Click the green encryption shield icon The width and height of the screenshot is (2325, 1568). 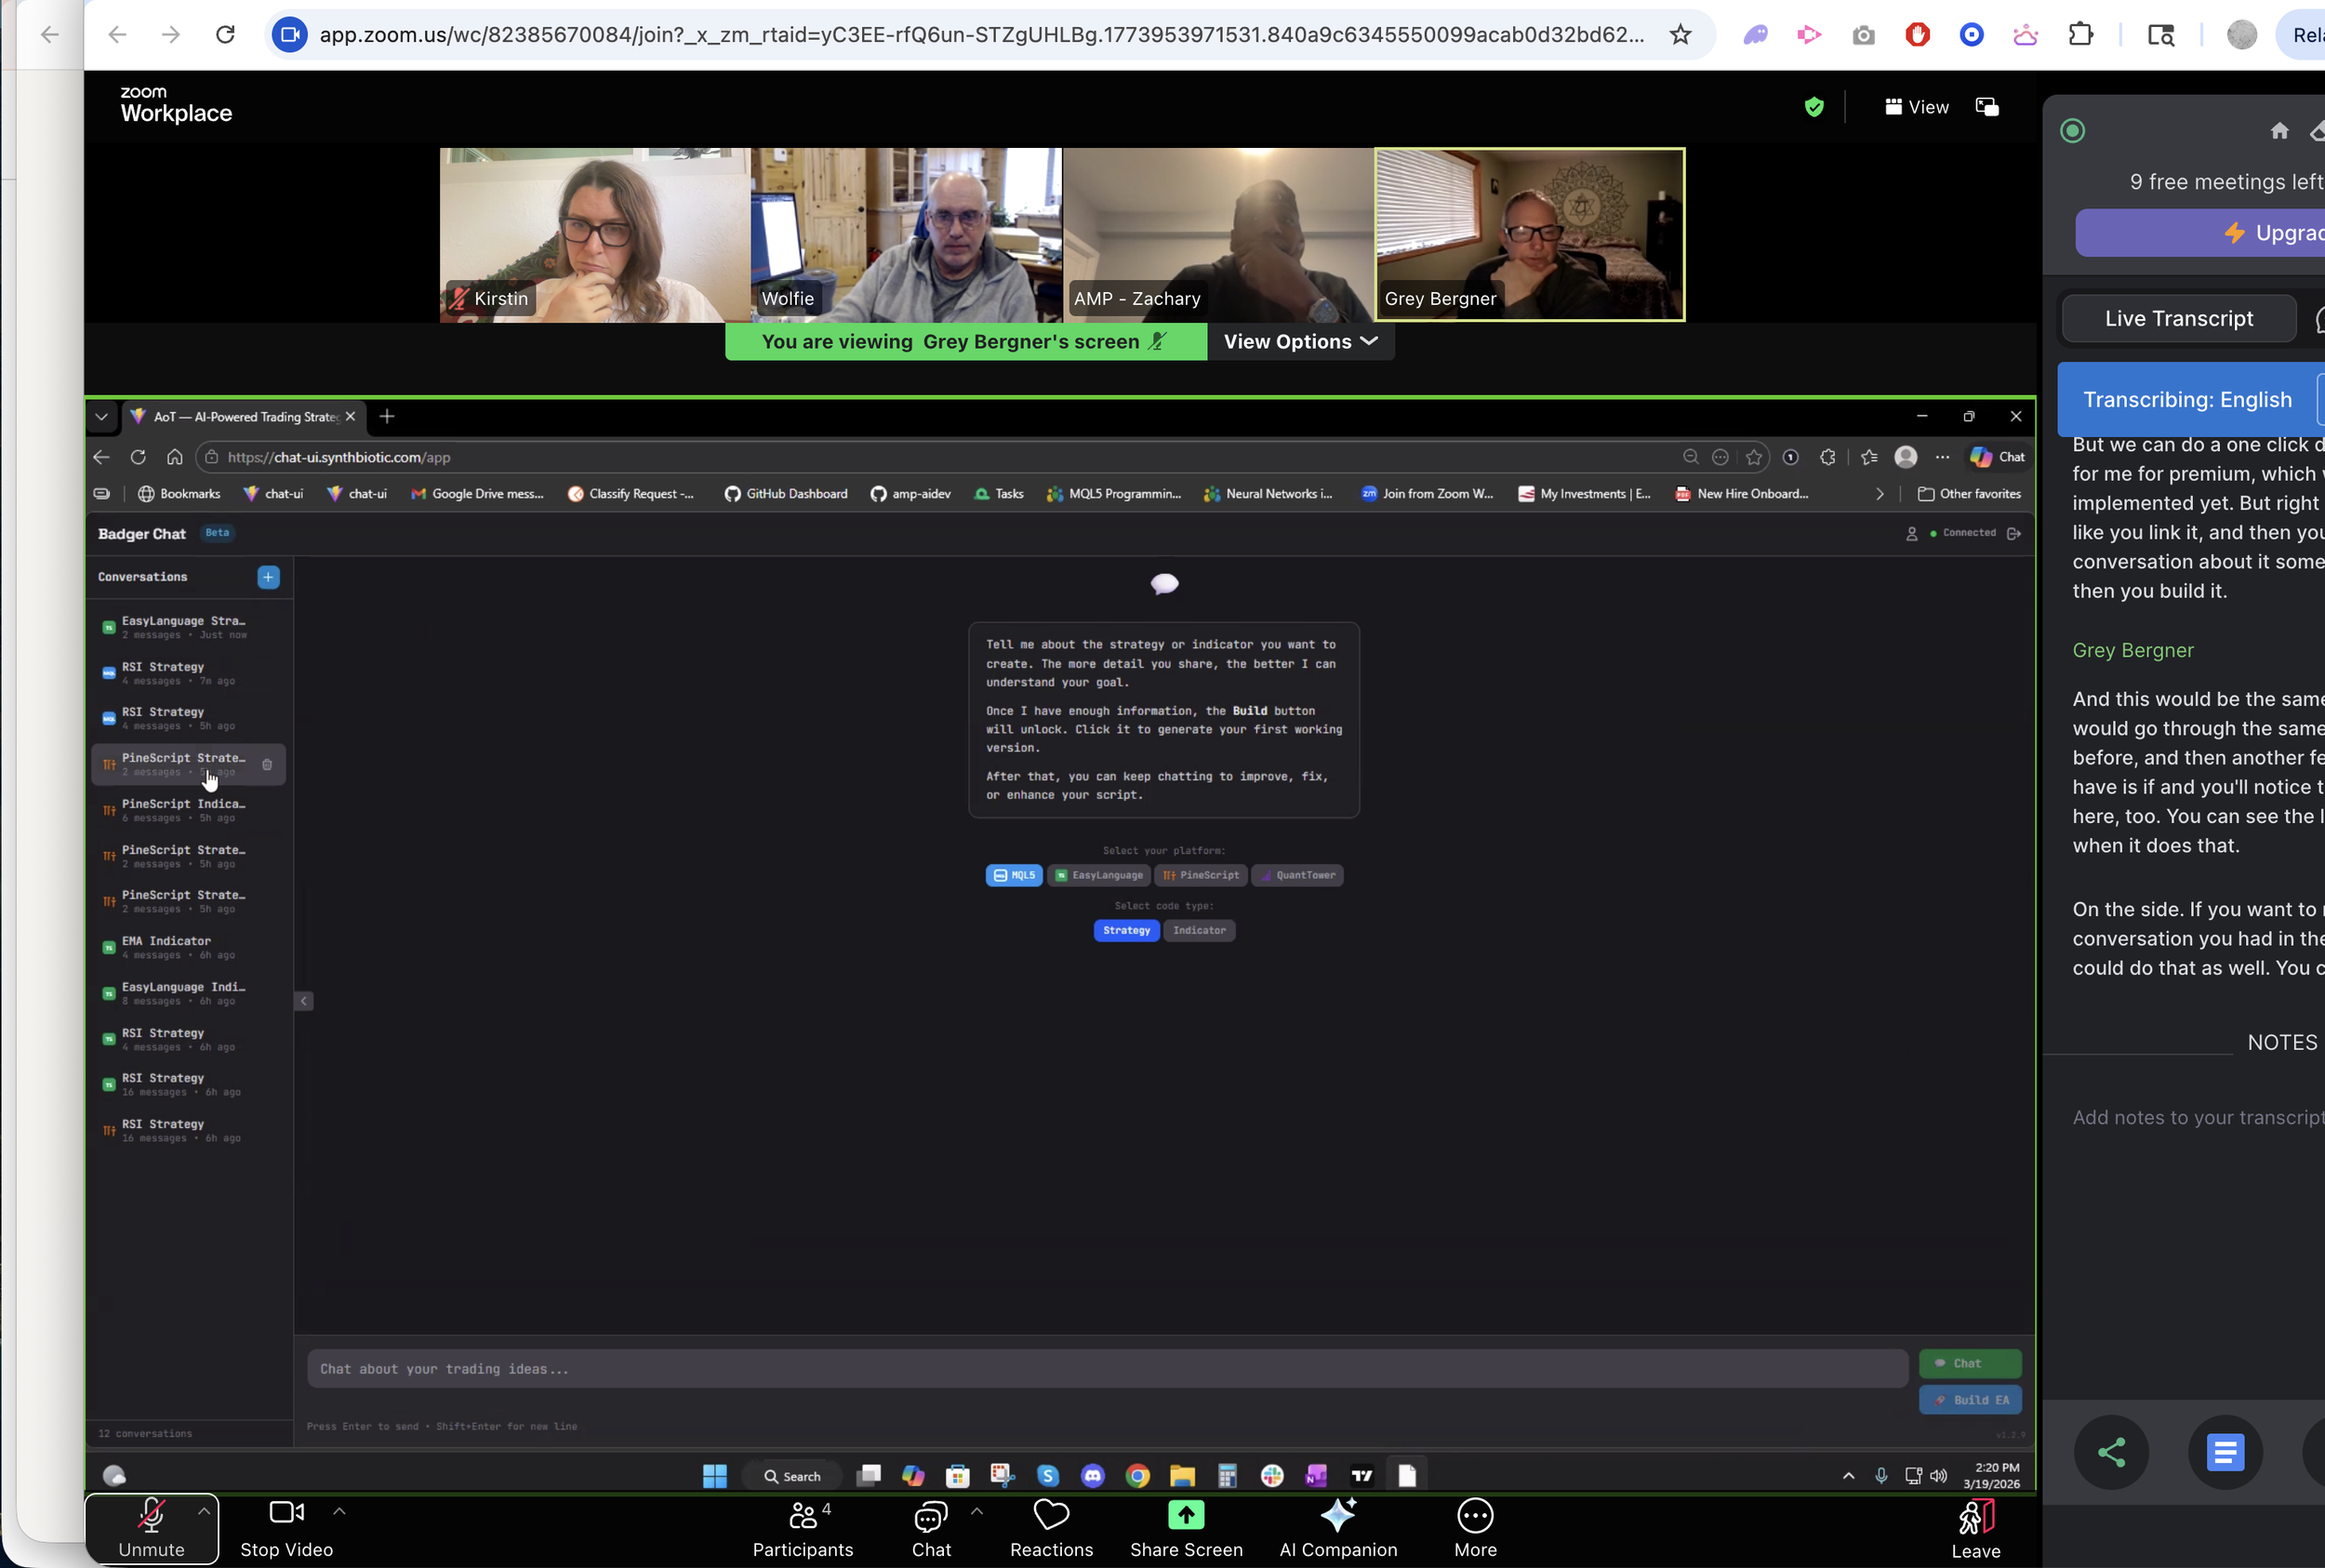click(x=1814, y=107)
